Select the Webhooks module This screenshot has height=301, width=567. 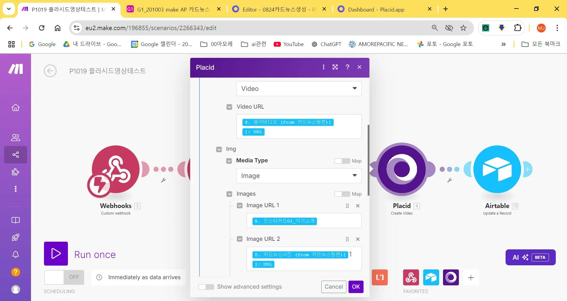click(x=115, y=169)
